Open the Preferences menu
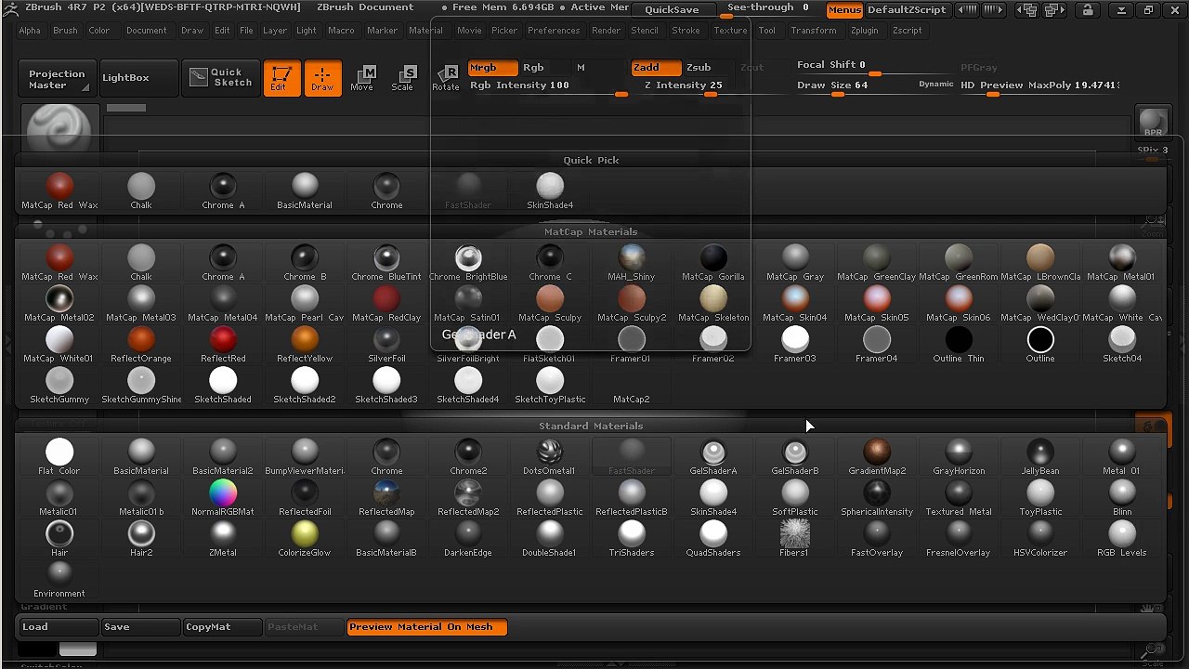This screenshot has width=1189, height=669. click(x=554, y=31)
